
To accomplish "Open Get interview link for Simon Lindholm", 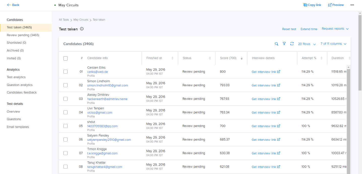I will [266, 85].
